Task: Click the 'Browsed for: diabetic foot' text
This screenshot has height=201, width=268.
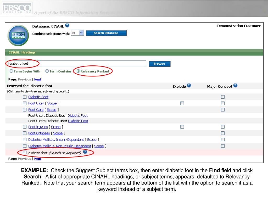Action: tap(30, 86)
